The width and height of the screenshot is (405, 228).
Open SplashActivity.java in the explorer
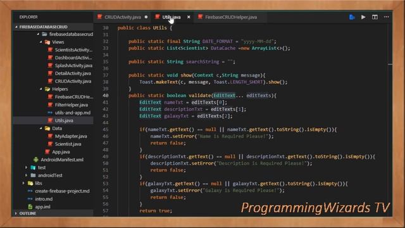click(73, 65)
